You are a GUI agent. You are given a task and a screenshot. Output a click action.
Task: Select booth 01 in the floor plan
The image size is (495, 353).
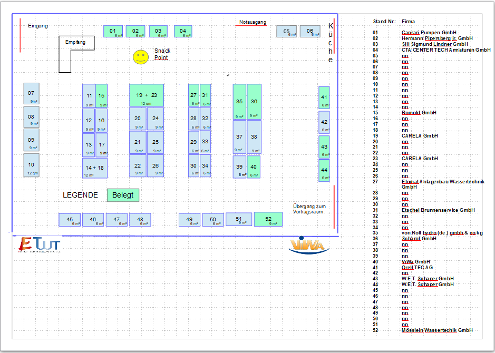[113, 31]
